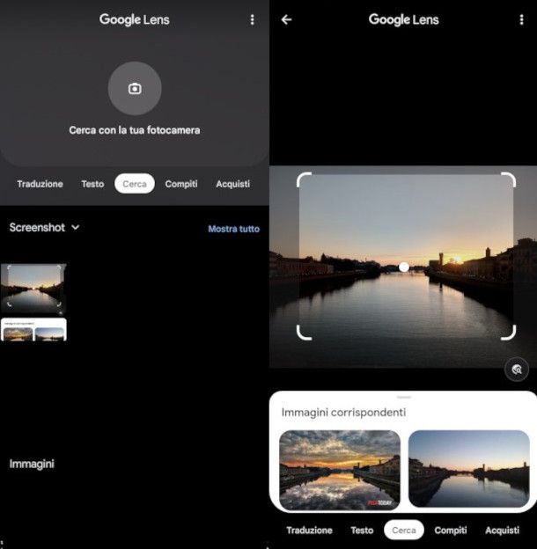Select the Cerca tab on right screen
Viewport: 537px width, 549px height.
404,530
